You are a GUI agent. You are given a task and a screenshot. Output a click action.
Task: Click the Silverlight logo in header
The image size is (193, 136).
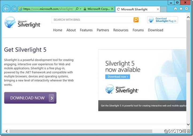22,22
